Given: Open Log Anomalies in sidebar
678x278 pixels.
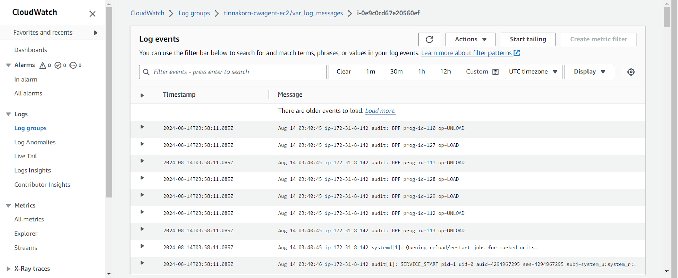Looking at the screenshot, I should (x=35, y=142).
